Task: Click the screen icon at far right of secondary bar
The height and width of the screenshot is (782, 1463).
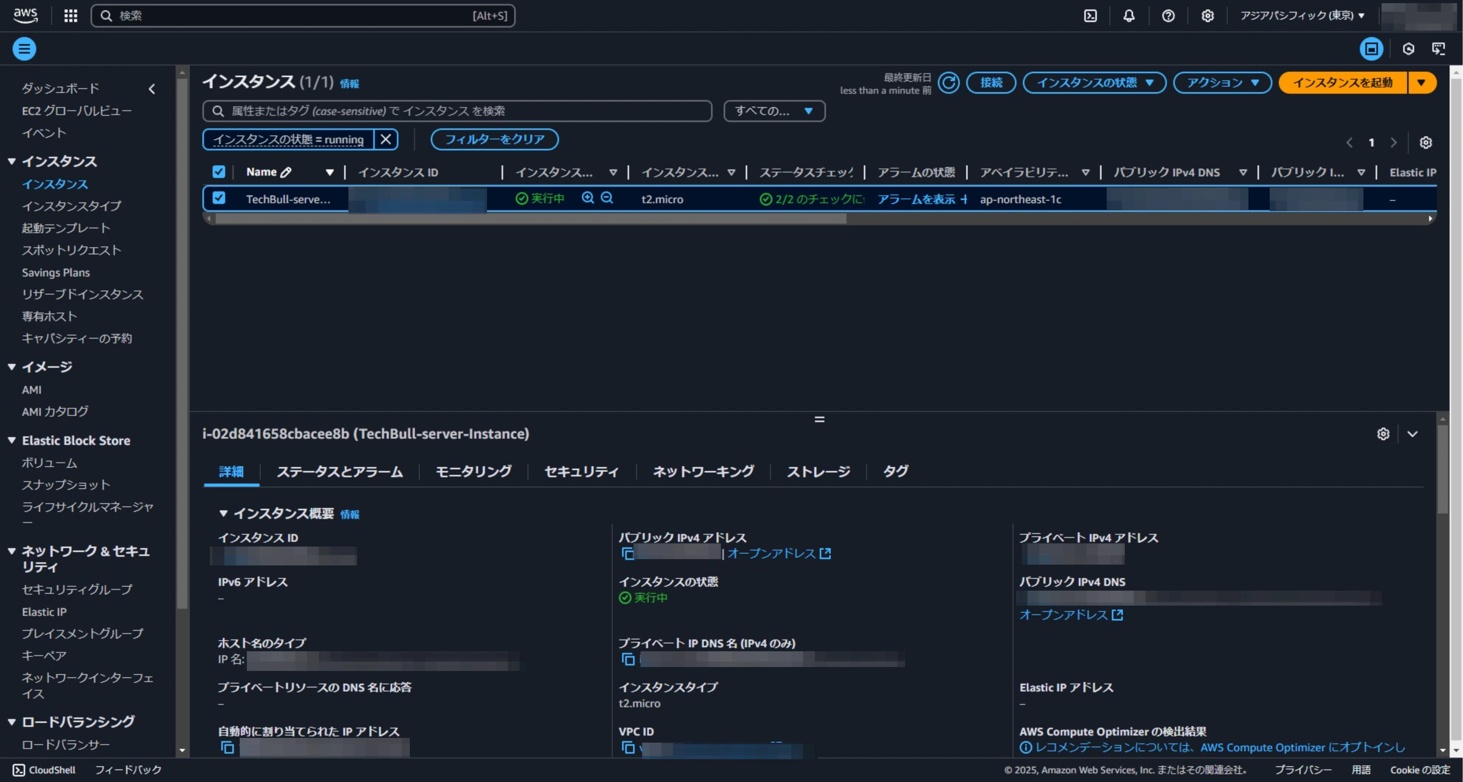Action: (x=1439, y=49)
